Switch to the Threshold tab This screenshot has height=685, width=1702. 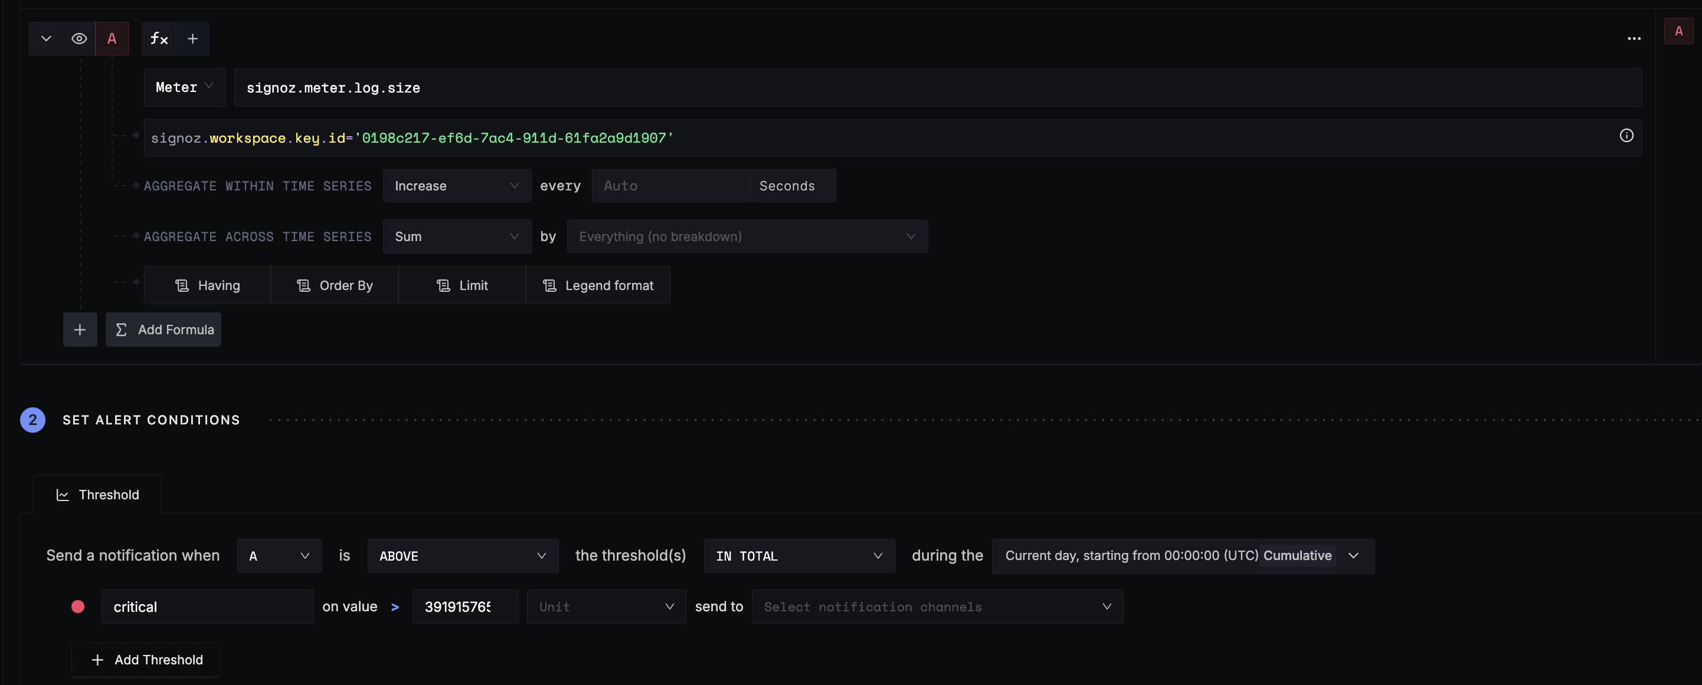pyautogui.click(x=96, y=494)
